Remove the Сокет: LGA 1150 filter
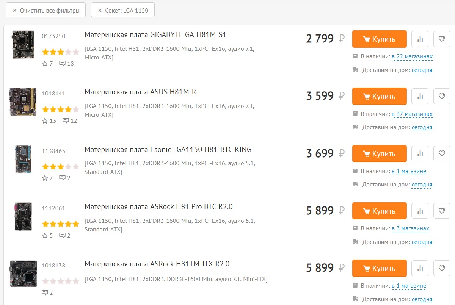 [123, 10]
